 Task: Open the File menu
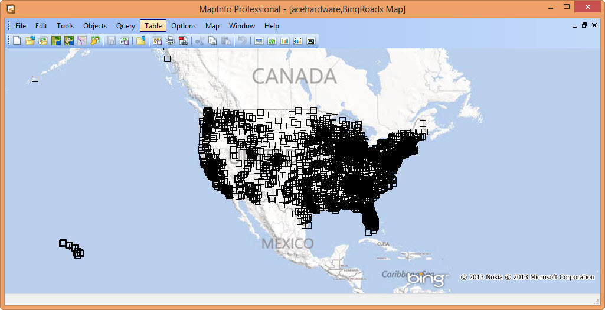pyautogui.click(x=21, y=26)
